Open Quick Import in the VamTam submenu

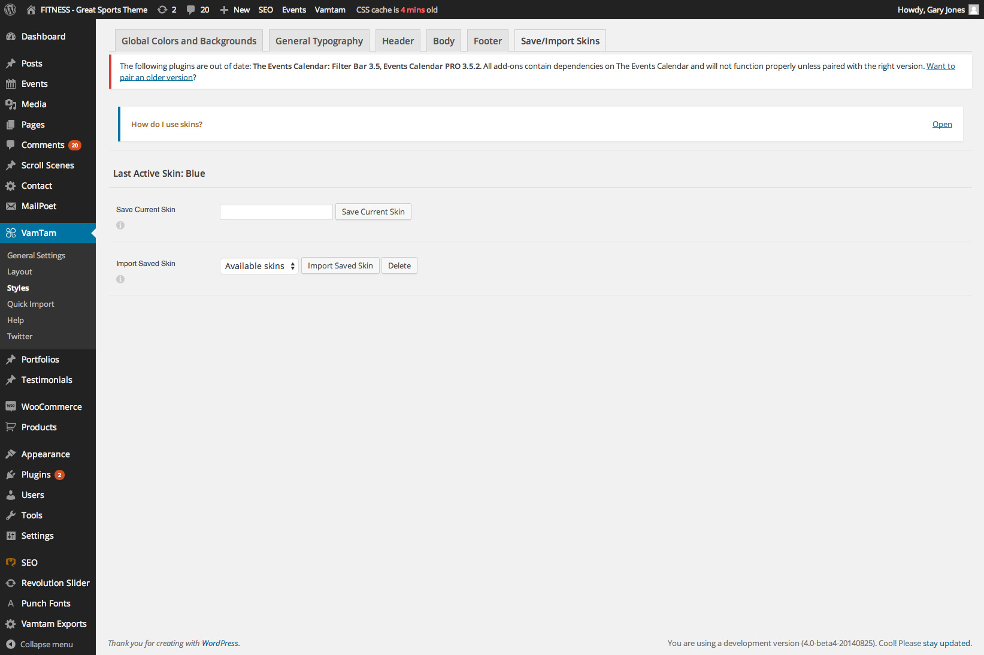click(31, 304)
